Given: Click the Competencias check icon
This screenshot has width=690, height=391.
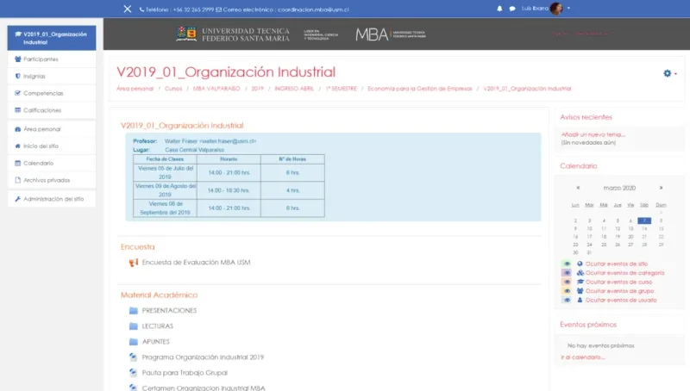Looking at the screenshot, I should coord(17,93).
